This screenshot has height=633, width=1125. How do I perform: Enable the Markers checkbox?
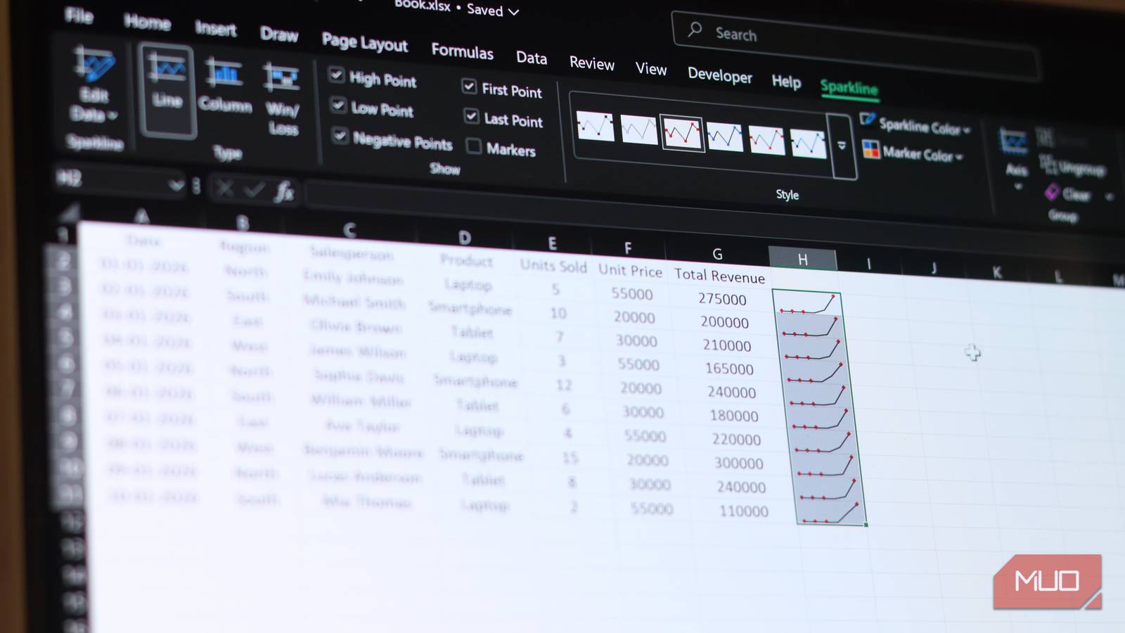pos(473,146)
